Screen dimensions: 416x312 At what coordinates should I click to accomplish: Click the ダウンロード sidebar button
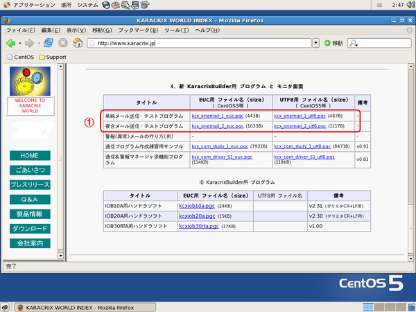click(x=30, y=228)
